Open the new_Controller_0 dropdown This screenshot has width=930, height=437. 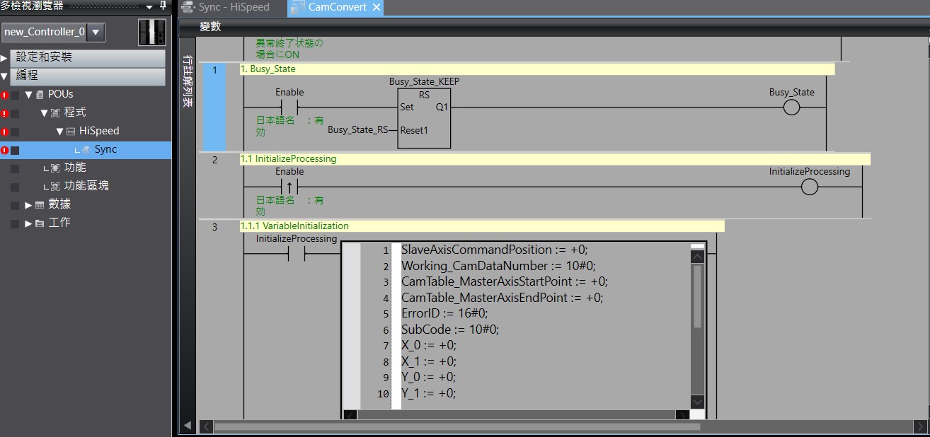(96, 32)
